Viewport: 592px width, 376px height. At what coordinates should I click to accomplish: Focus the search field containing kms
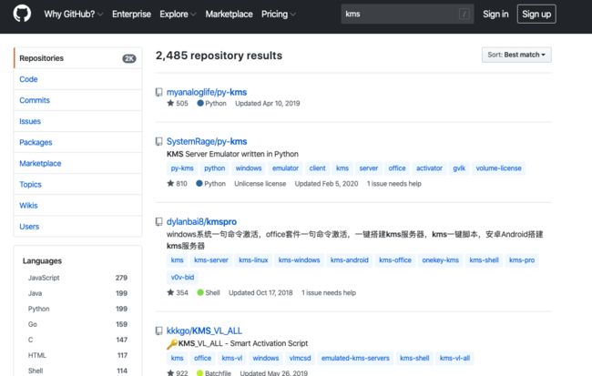click(x=407, y=15)
